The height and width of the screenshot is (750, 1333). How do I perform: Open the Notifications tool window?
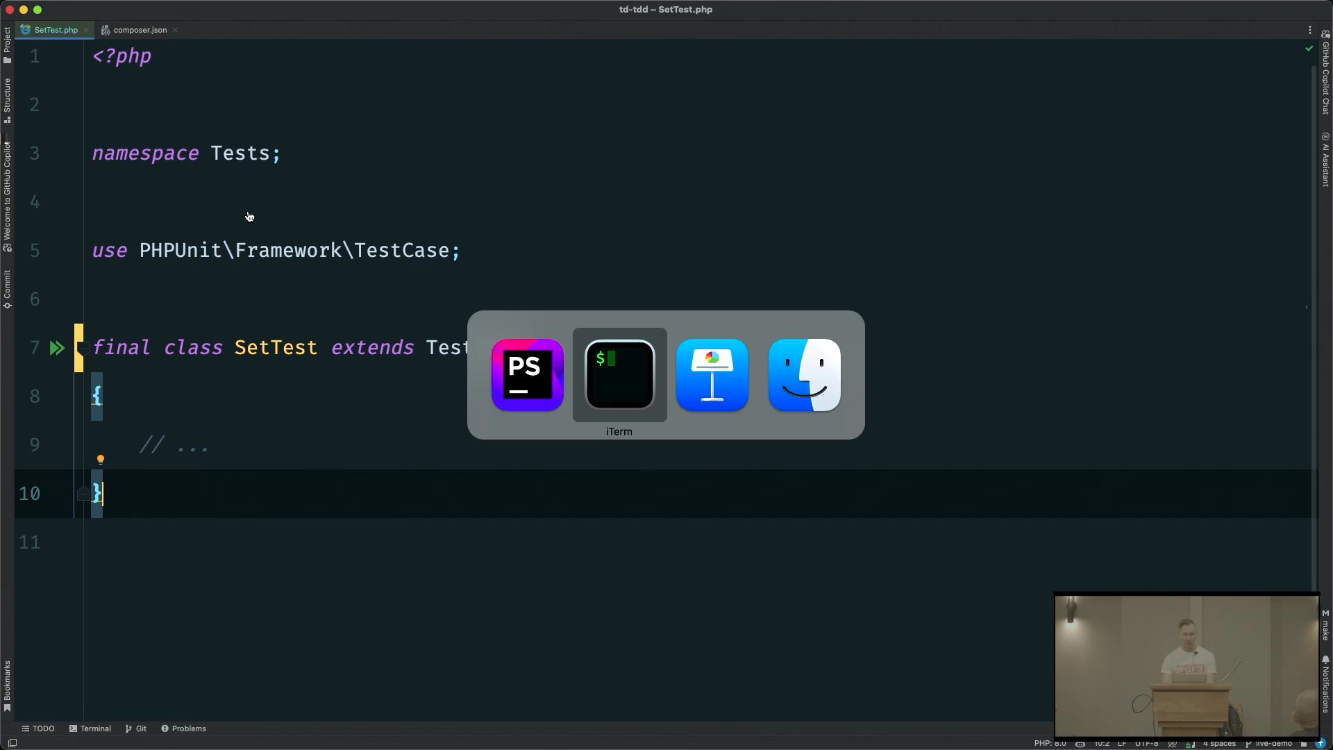(x=1325, y=684)
